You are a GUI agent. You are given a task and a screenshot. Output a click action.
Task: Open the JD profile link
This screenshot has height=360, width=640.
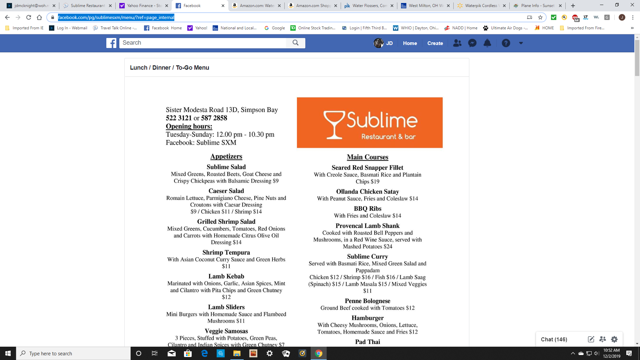coord(383,43)
